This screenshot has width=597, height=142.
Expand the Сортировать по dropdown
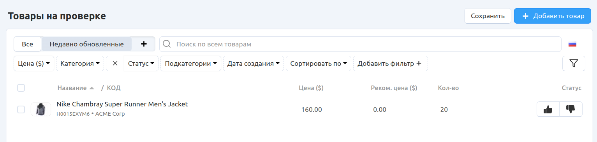(x=319, y=63)
